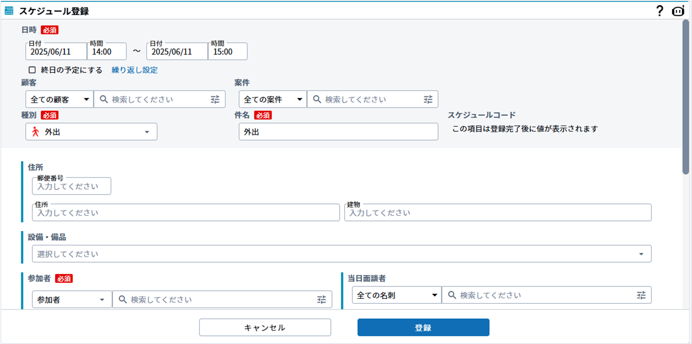Image resolution: width=692 pixels, height=344 pixels.
Task: Click the 登録 button
Action: pyautogui.click(x=423, y=327)
